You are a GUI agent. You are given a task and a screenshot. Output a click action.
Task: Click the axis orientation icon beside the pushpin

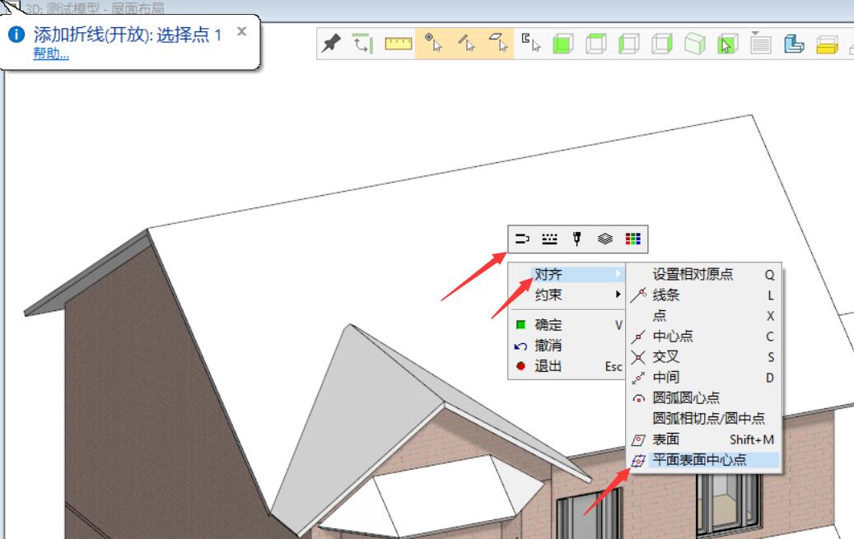362,44
